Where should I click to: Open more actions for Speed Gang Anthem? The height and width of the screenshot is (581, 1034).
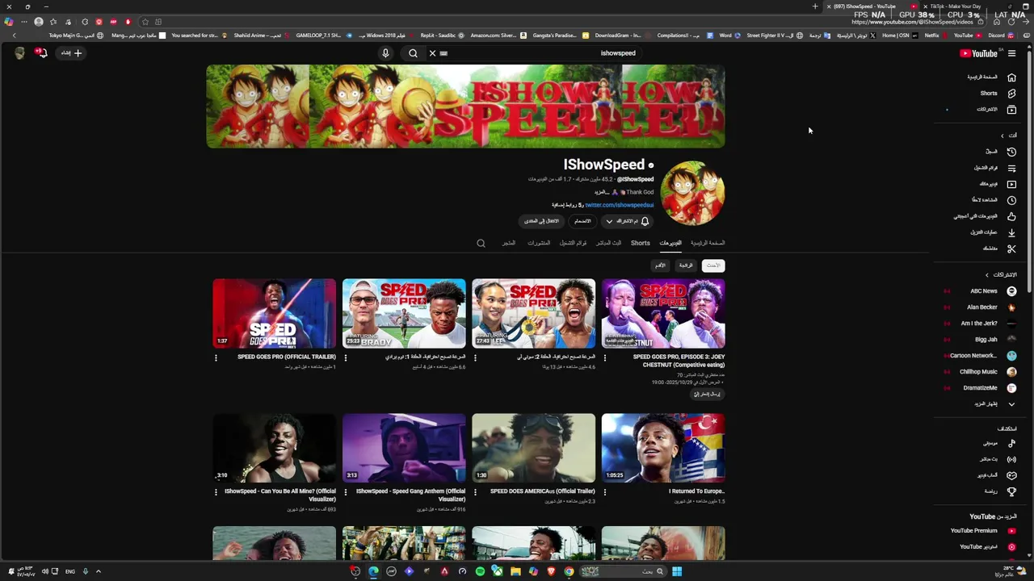tap(346, 492)
